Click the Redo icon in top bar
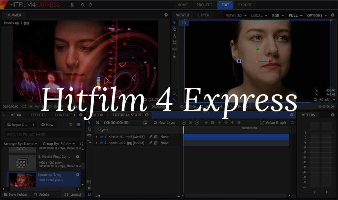The height and width of the screenshot is (200, 338). coord(90,5)
